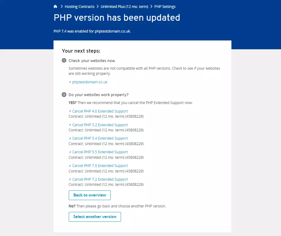Click the external-link arrow beside phptestdomain.co.uk
Image resolution: width=281 pixels, height=236 pixels.
[70, 82]
